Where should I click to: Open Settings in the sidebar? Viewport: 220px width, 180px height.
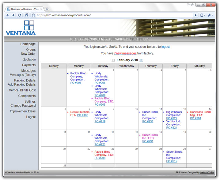(30, 101)
